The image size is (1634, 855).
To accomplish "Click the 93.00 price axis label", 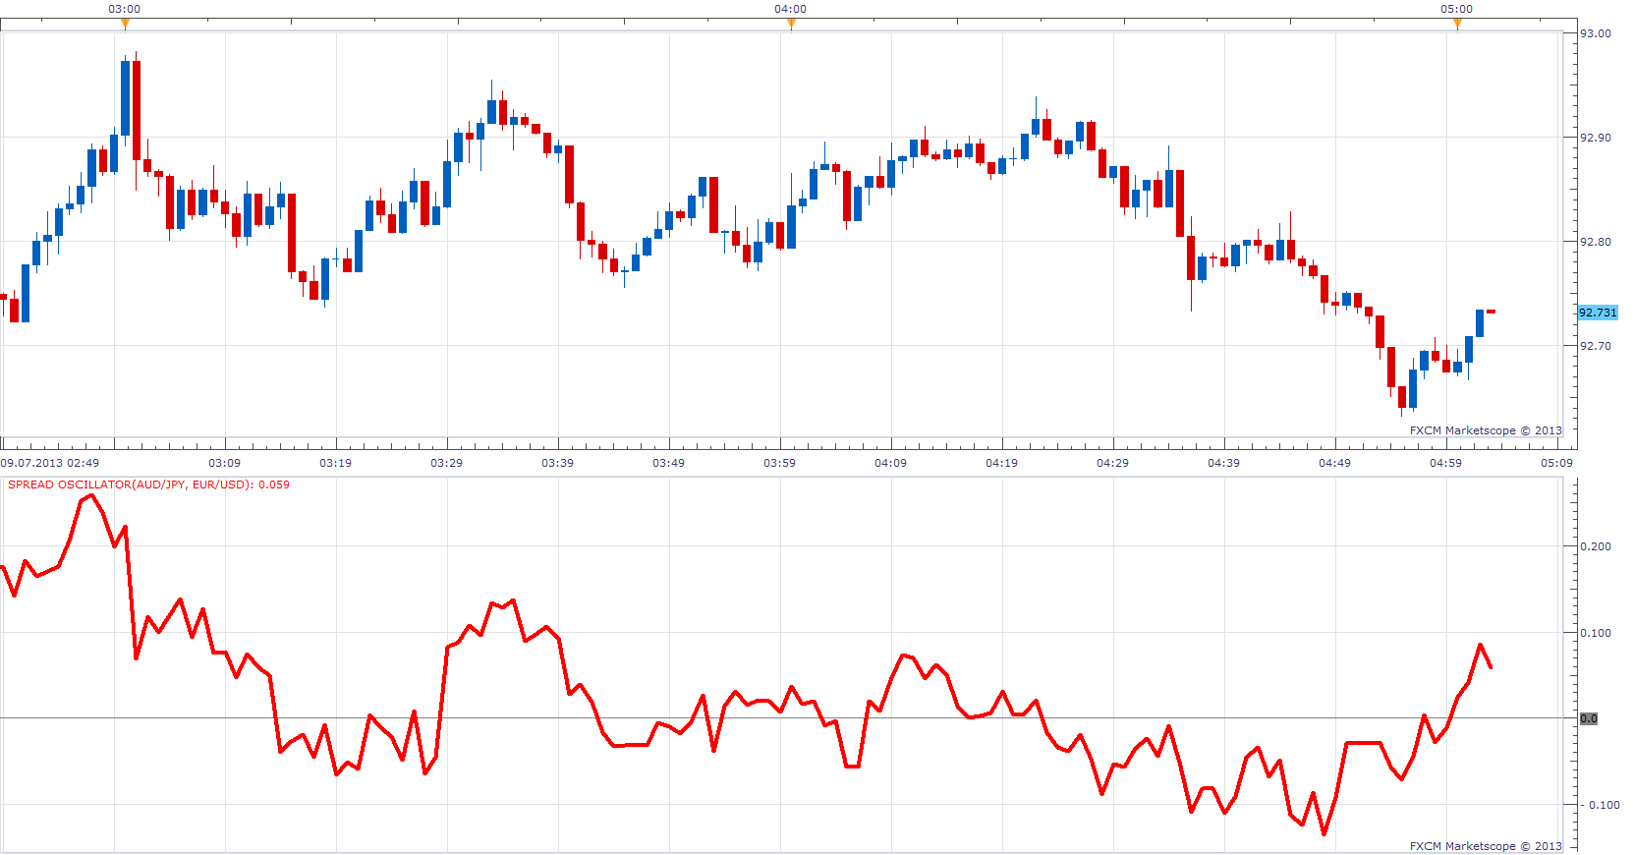I will coord(1596,33).
